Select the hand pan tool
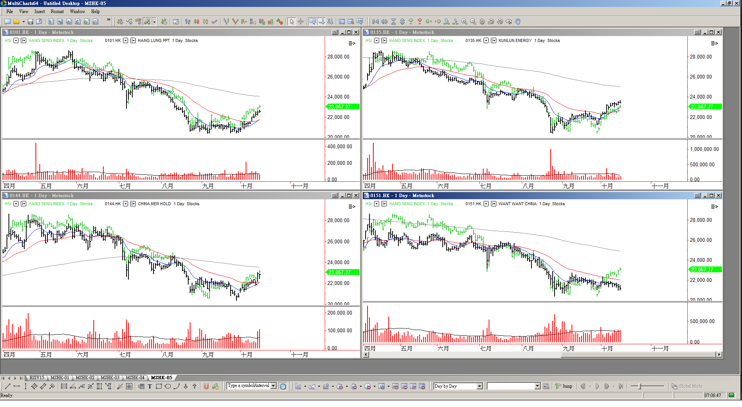Screen dimensions: 742x407 [518, 22]
